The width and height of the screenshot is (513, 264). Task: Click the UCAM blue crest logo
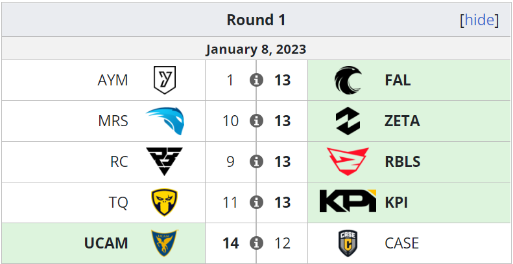click(x=165, y=243)
